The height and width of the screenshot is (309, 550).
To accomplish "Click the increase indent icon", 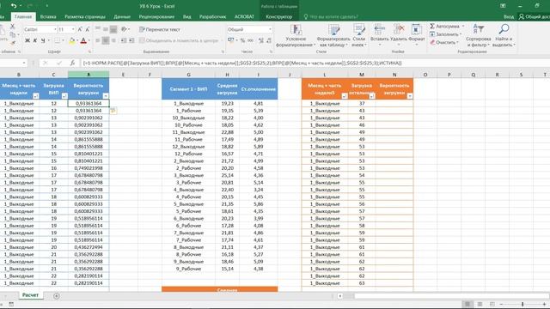I will pos(131,40).
